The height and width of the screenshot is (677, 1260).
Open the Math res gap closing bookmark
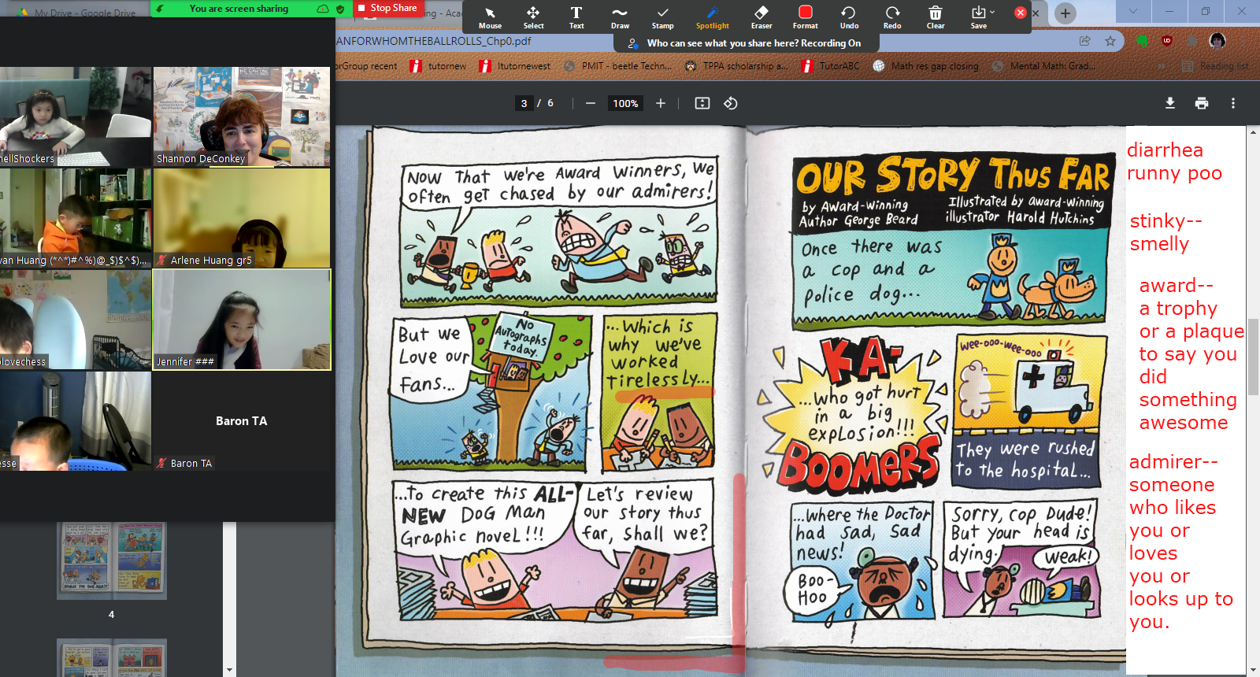point(926,66)
